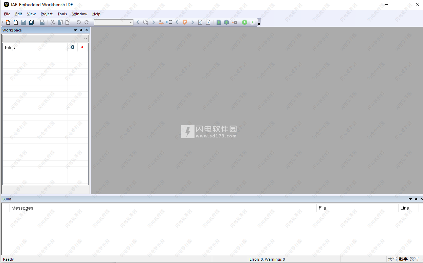Toggle a breakpoint from the toolbar

click(235, 22)
